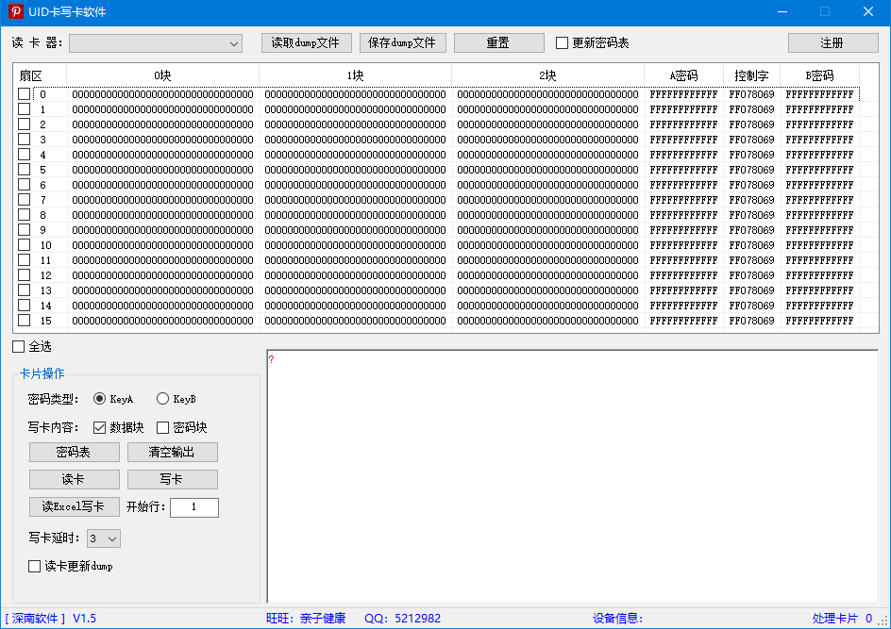Screen dimensions: 891x629
Task: Uncheck the 数据块 data block checkbox
Action: pyautogui.click(x=99, y=427)
